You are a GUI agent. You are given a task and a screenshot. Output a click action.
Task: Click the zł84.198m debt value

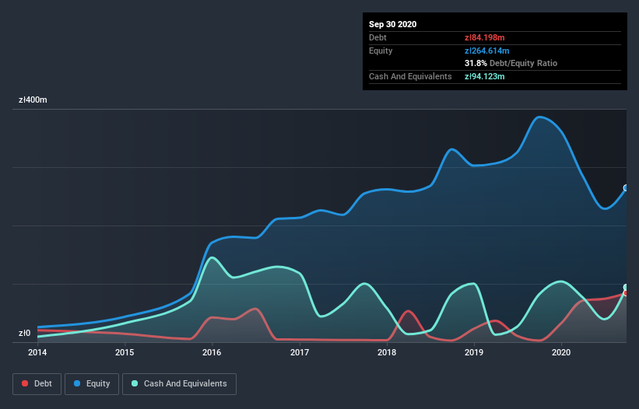[x=485, y=37]
